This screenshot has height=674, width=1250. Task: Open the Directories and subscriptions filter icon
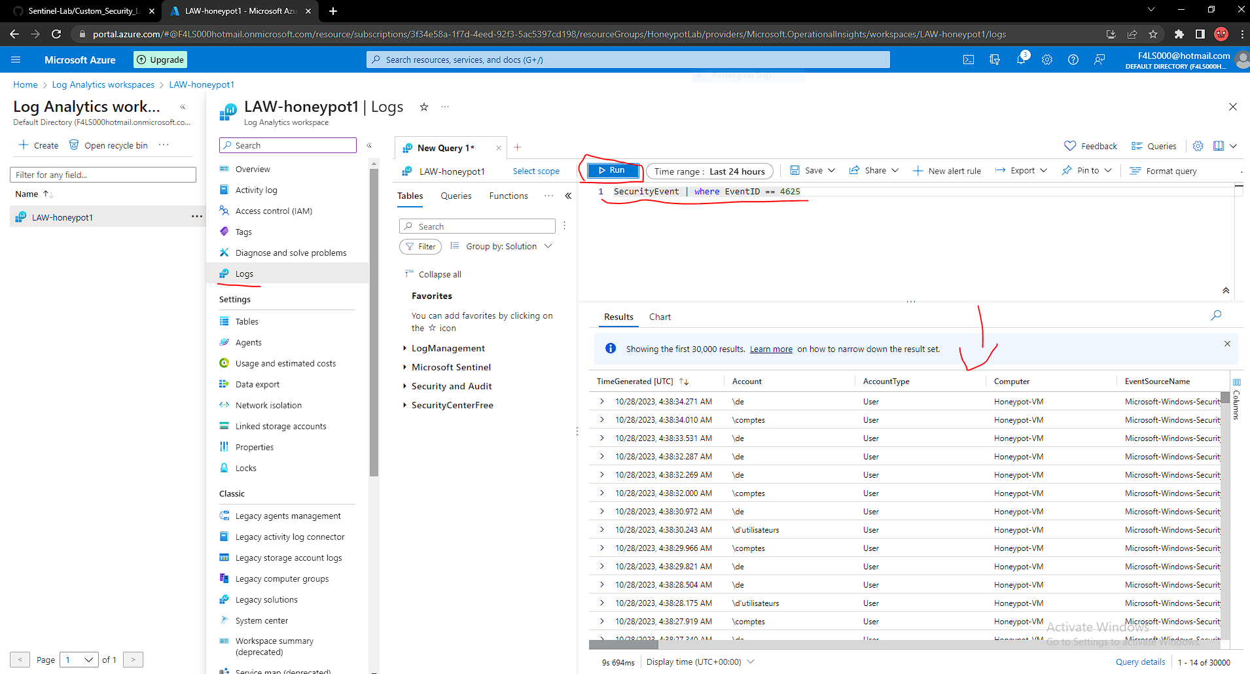995,60
